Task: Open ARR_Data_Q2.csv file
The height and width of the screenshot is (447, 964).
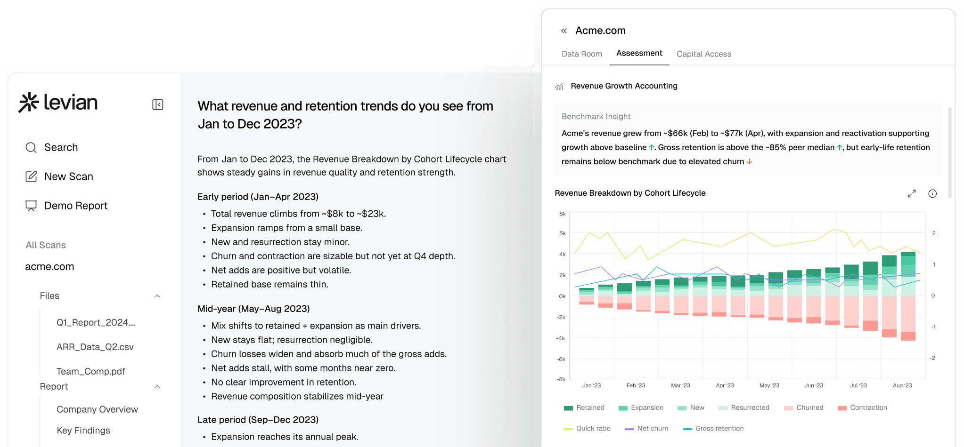Action: click(95, 347)
